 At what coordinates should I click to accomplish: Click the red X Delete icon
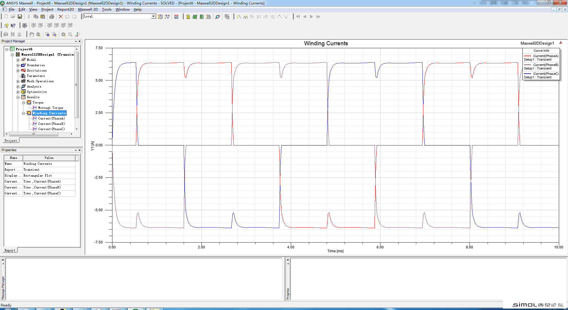61,17
